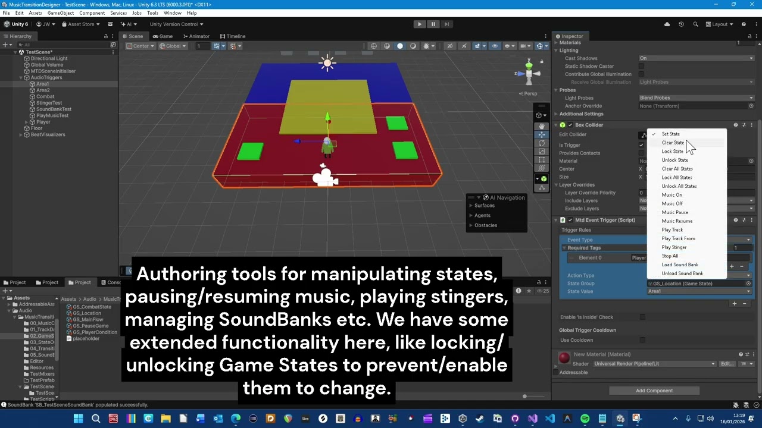Click the Scene view orientation gizmo
Image resolution: width=762 pixels, height=428 pixels.
click(528, 73)
